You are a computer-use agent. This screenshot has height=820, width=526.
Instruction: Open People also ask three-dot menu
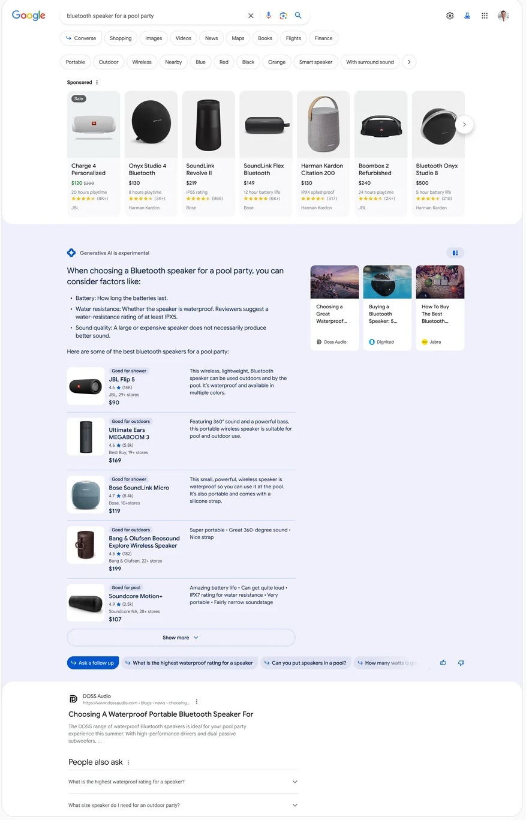[128, 762]
